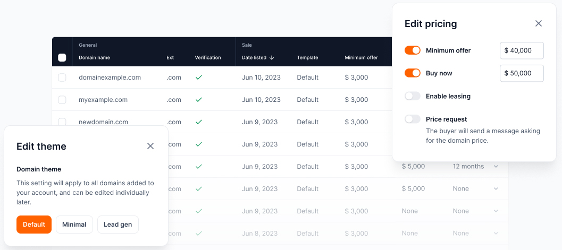Screen dimensions: 562x250
Task: Tick the checkbox for domainexample.com
Action: click(x=62, y=77)
